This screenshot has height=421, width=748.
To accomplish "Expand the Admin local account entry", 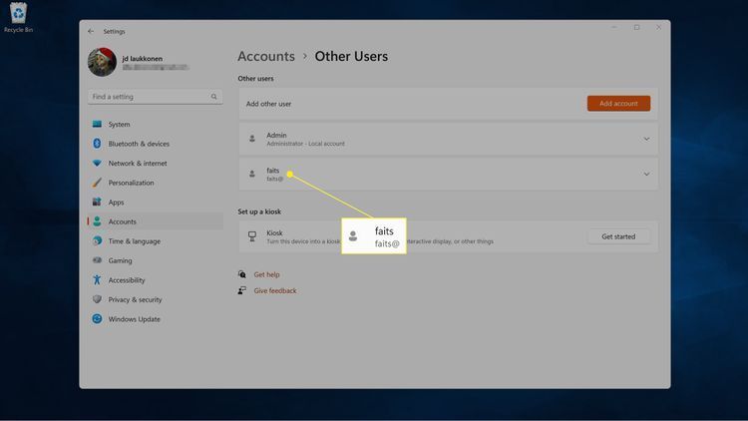I will [x=646, y=139].
